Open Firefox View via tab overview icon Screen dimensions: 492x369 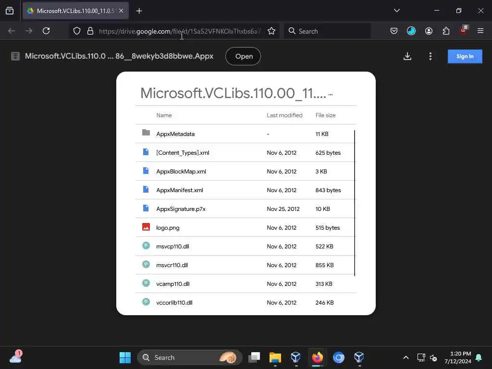tap(10, 11)
